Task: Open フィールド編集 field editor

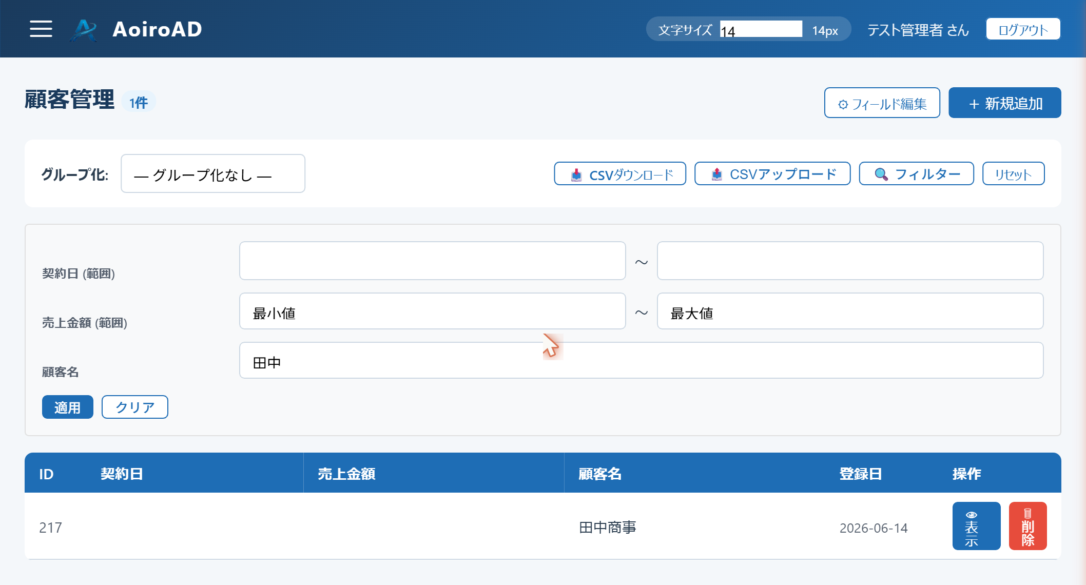Action: point(882,103)
